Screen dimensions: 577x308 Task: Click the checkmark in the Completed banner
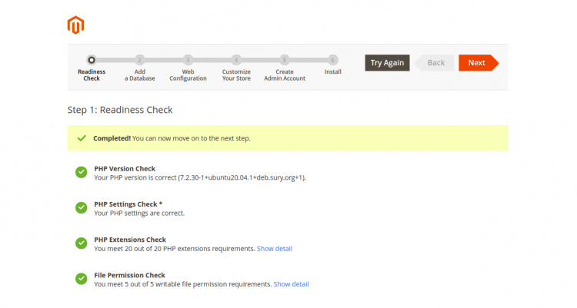pyautogui.click(x=82, y=138)
